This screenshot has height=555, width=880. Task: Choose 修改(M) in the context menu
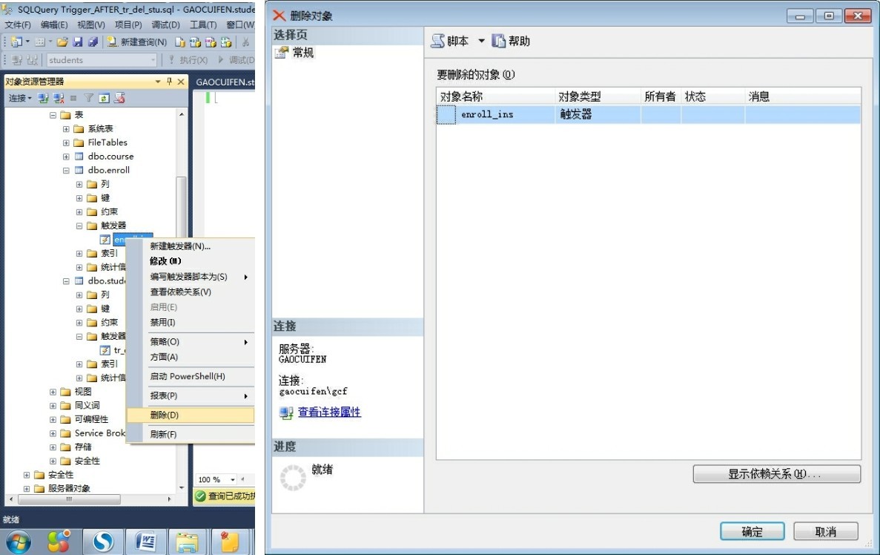191,260
